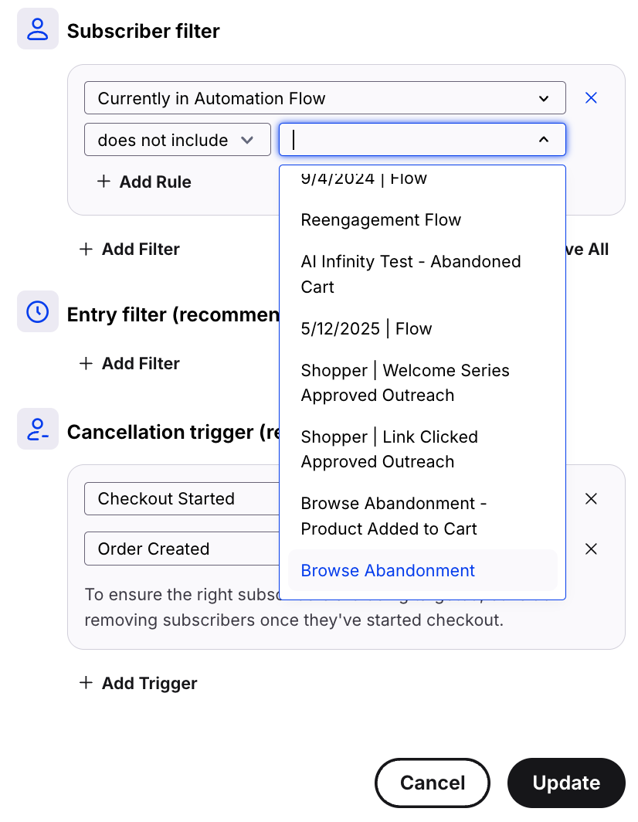Click the Subscriber filter person icon
The height and width of the screenshot is (822, 638).
click(x=37, y=29)
